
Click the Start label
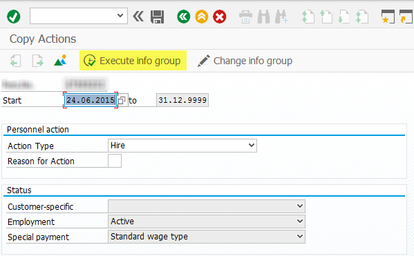point(12,101)
